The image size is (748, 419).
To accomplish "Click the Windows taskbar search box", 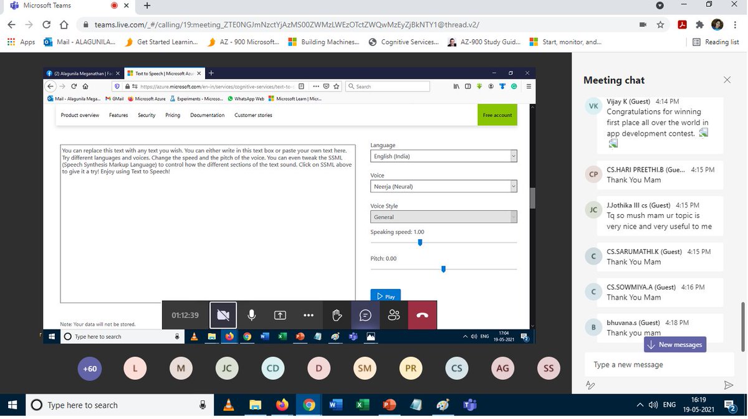I will click(x=119, y=405).
